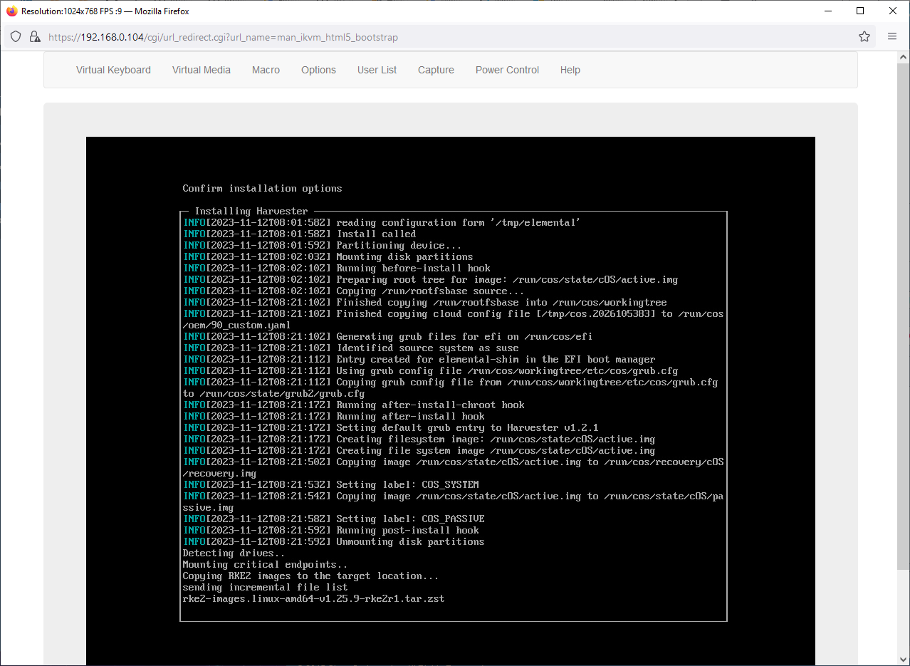Viewport: 910px width, 666px height.
Task: Click the 'Setting label: COS_PASSIVE' log line
Action: 334,519
